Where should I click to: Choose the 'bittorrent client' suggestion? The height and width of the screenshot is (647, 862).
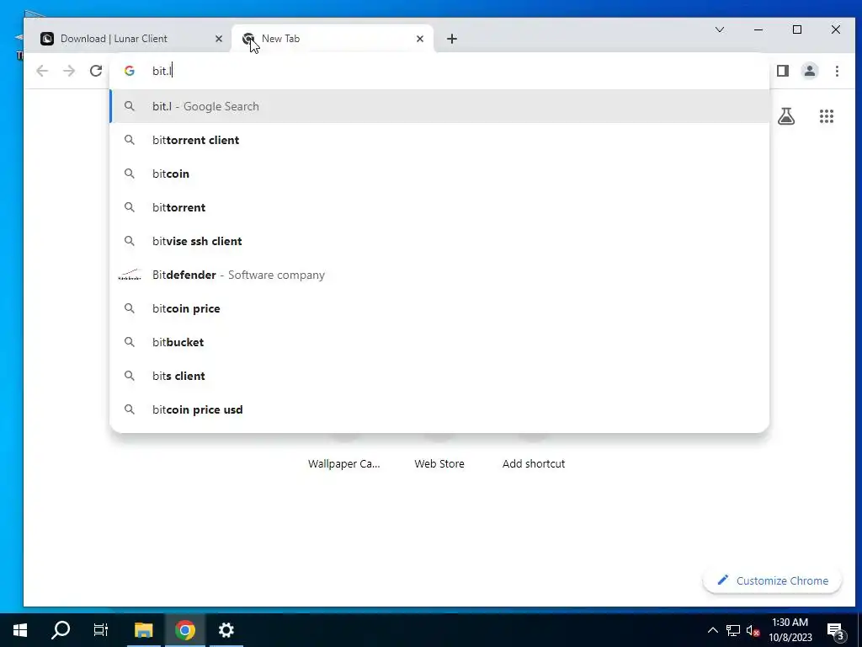pos(439,140)
